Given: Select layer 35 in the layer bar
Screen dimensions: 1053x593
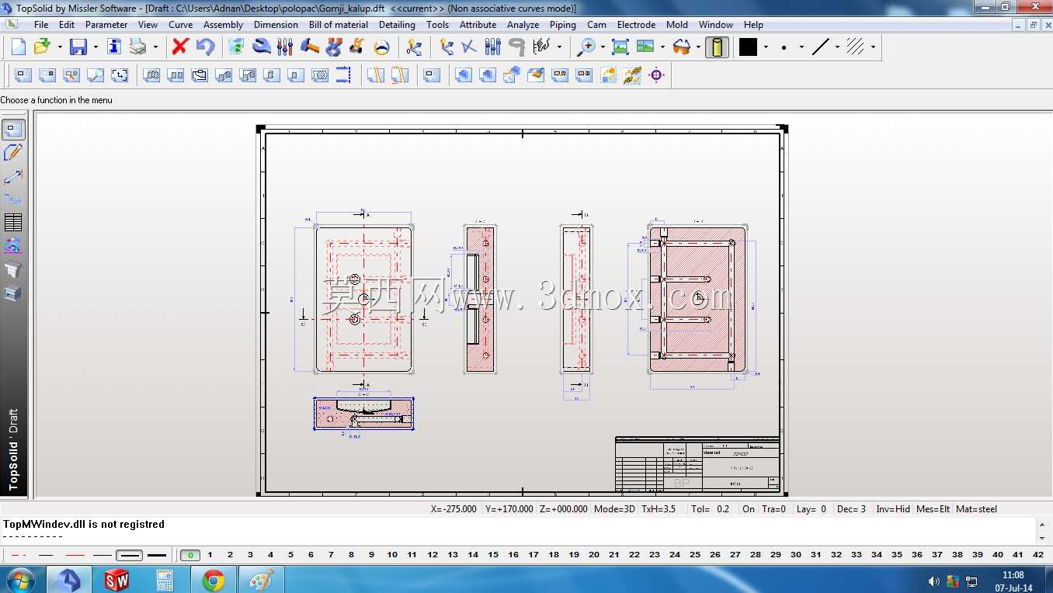Looking at the screenshot, I should (x=897, y=555).
